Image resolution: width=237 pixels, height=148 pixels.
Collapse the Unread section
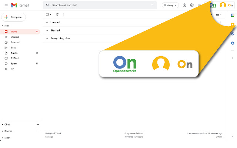click(x=47, y=23)
